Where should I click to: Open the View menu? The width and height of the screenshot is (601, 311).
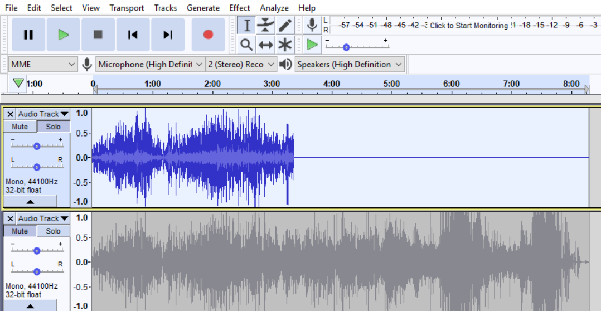click(91, 8)
